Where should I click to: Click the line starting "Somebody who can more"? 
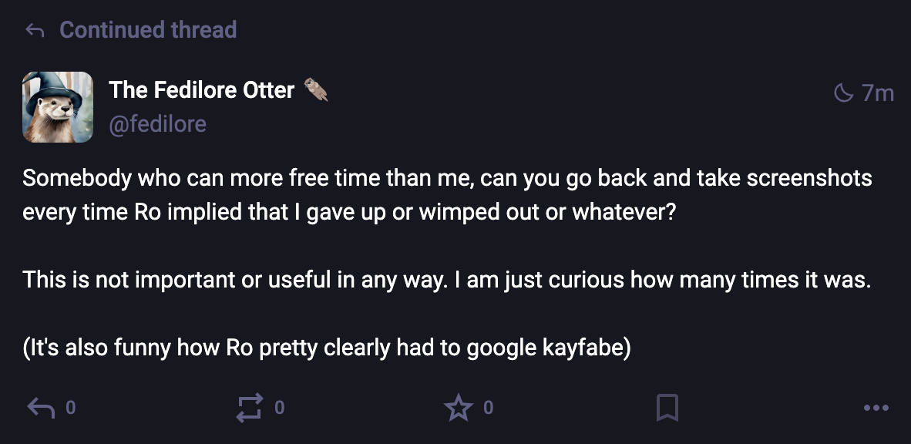click(447, 178)
